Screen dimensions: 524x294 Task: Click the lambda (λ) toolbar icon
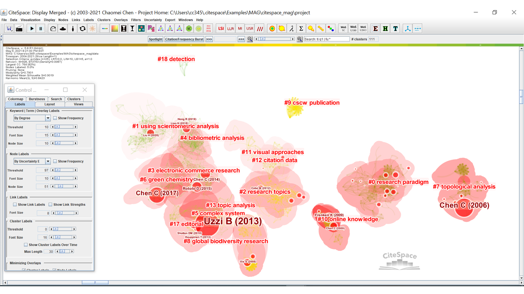point(291,29)
